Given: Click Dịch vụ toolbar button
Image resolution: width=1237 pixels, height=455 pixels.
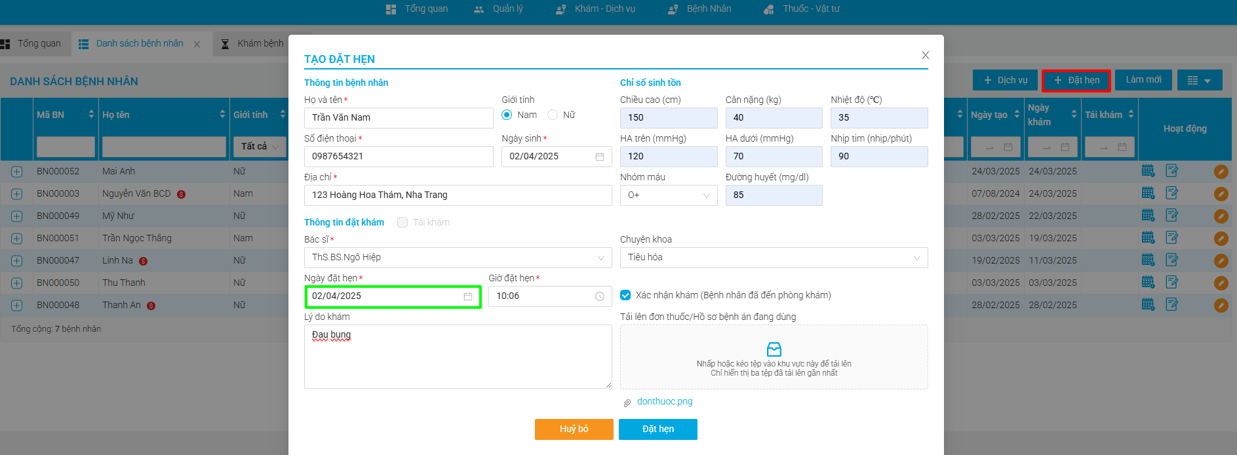Looking at the screenshot, I should pyautogui.click(x=1006, y=81).
